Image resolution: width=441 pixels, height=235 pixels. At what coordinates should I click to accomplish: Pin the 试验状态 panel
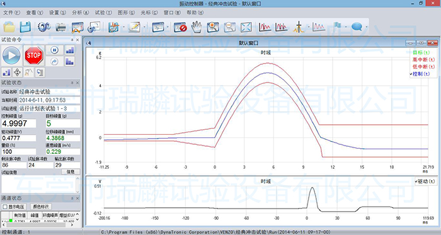coord(72,83)
